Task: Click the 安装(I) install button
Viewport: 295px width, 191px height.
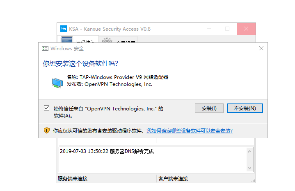Action: (209, 108)
